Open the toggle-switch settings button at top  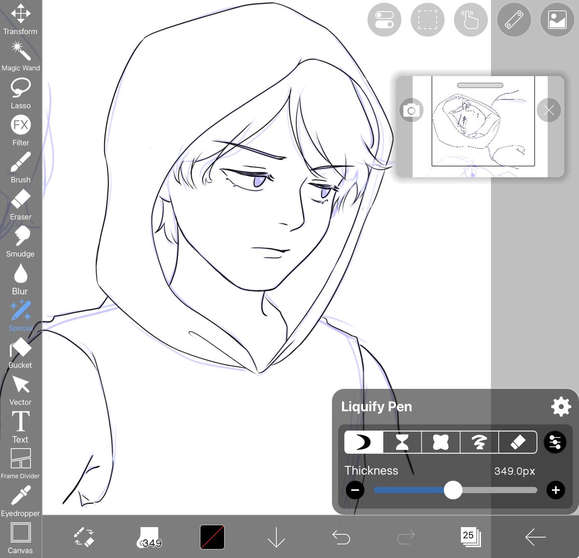coord(384,20)
